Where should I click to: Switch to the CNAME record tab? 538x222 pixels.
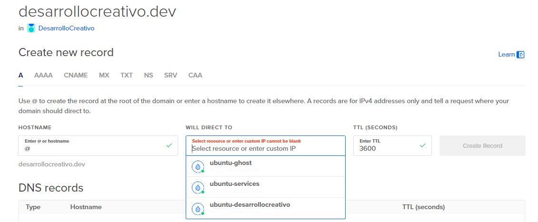pos(76,75)
